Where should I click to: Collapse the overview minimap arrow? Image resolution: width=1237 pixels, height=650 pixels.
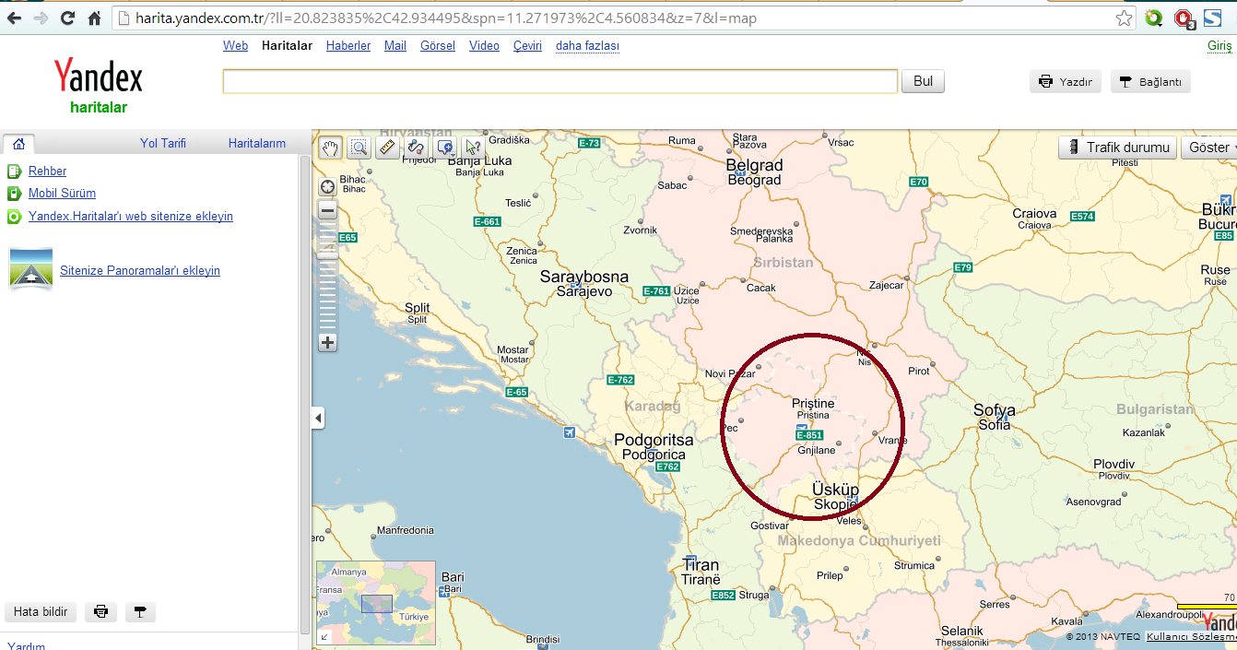tap(324, 636)
